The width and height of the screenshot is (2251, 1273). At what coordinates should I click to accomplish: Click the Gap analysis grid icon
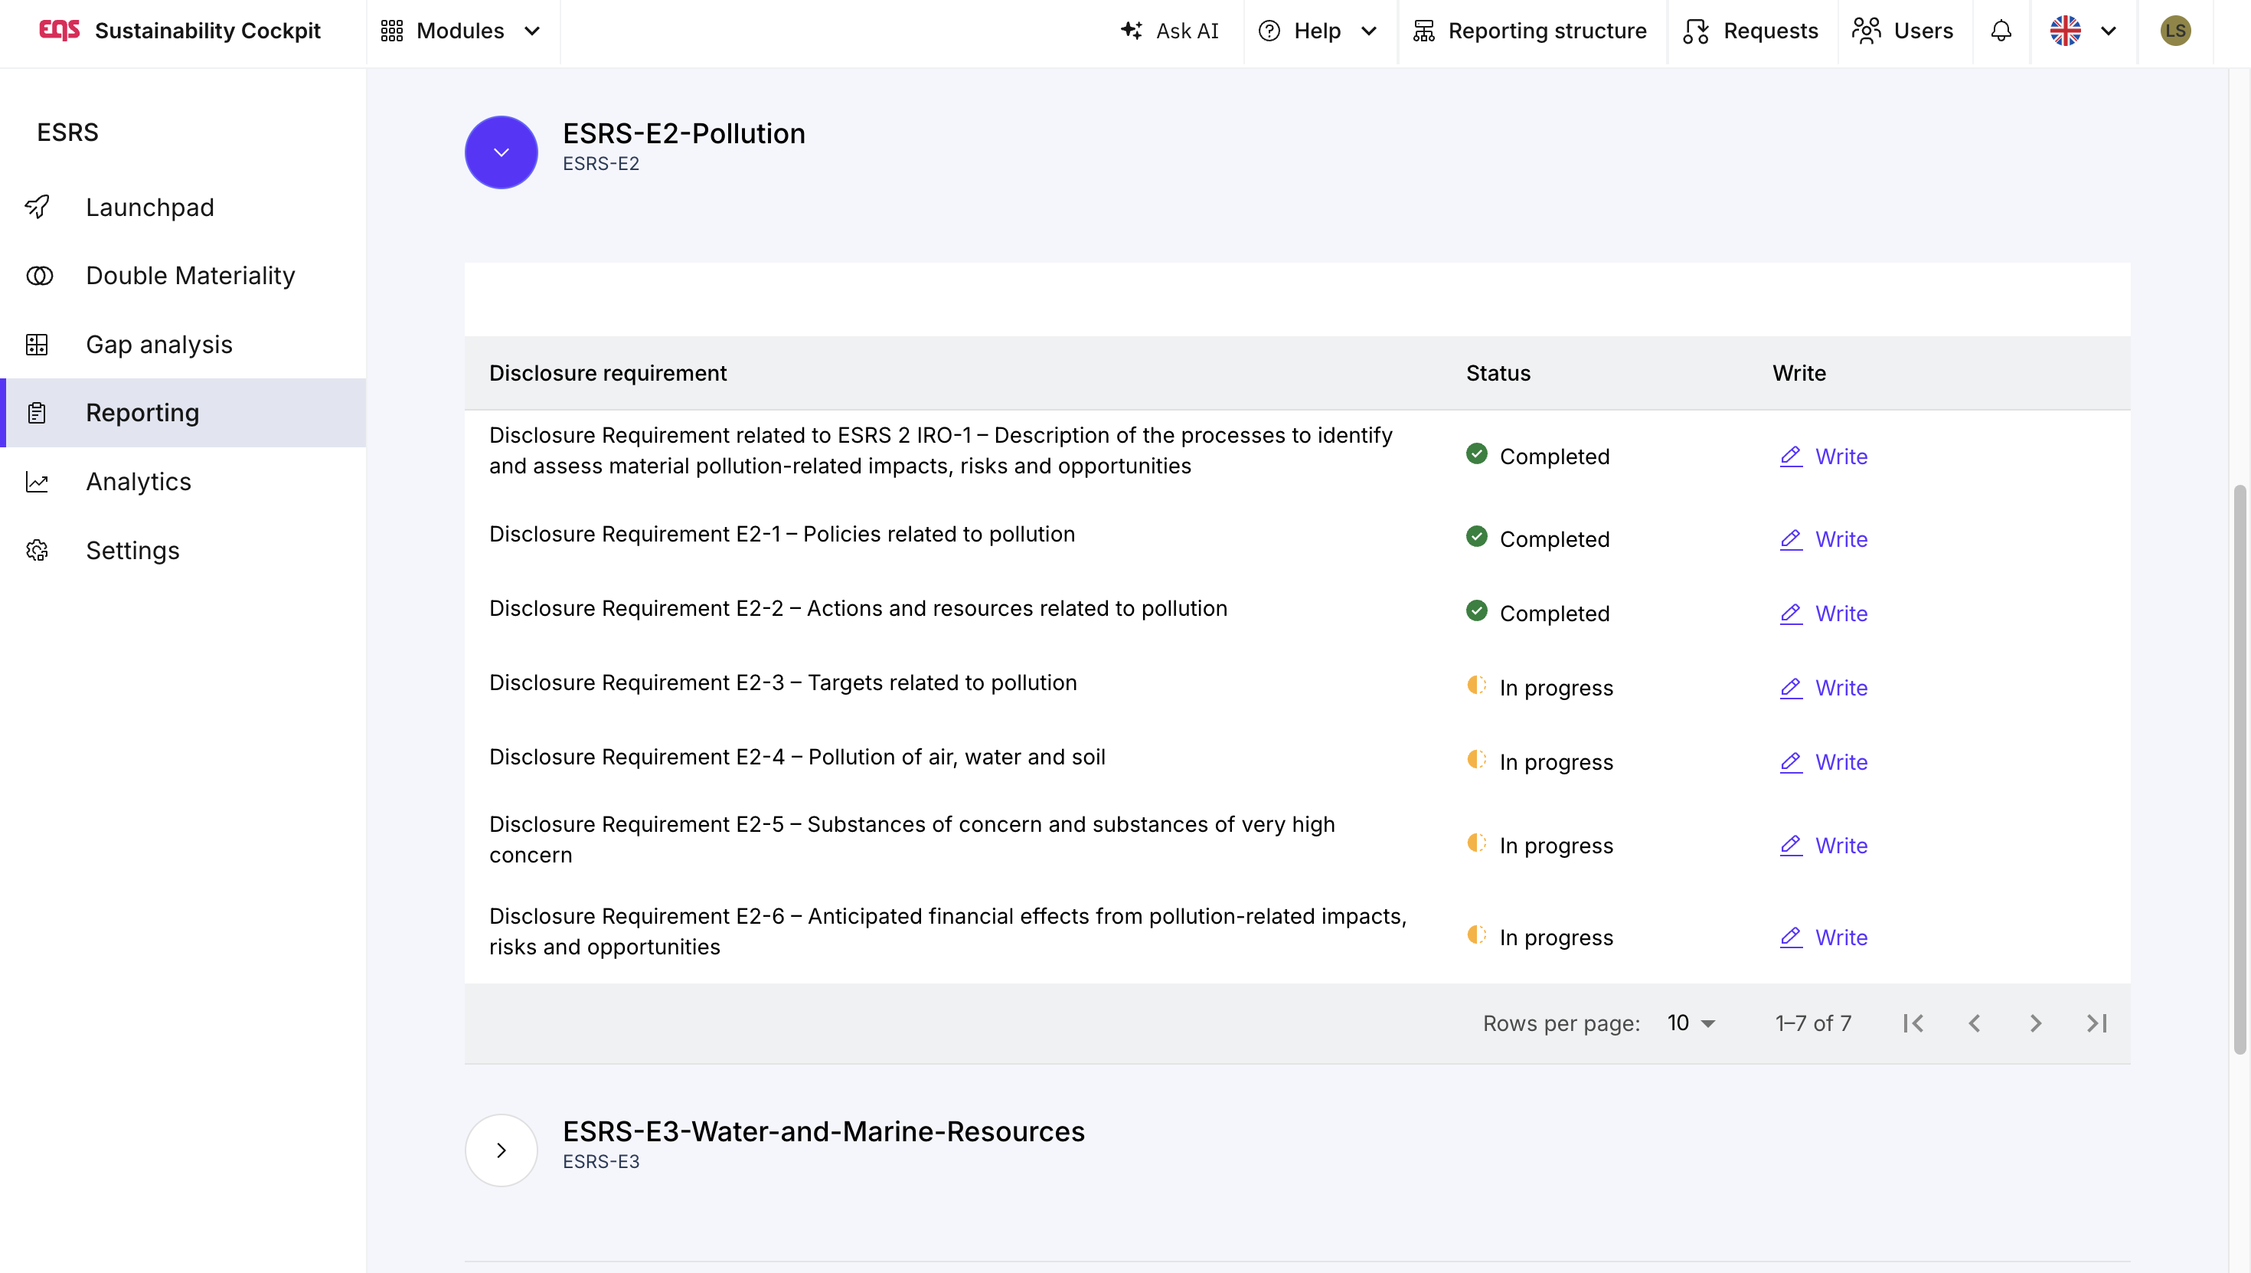click(37, 345)
